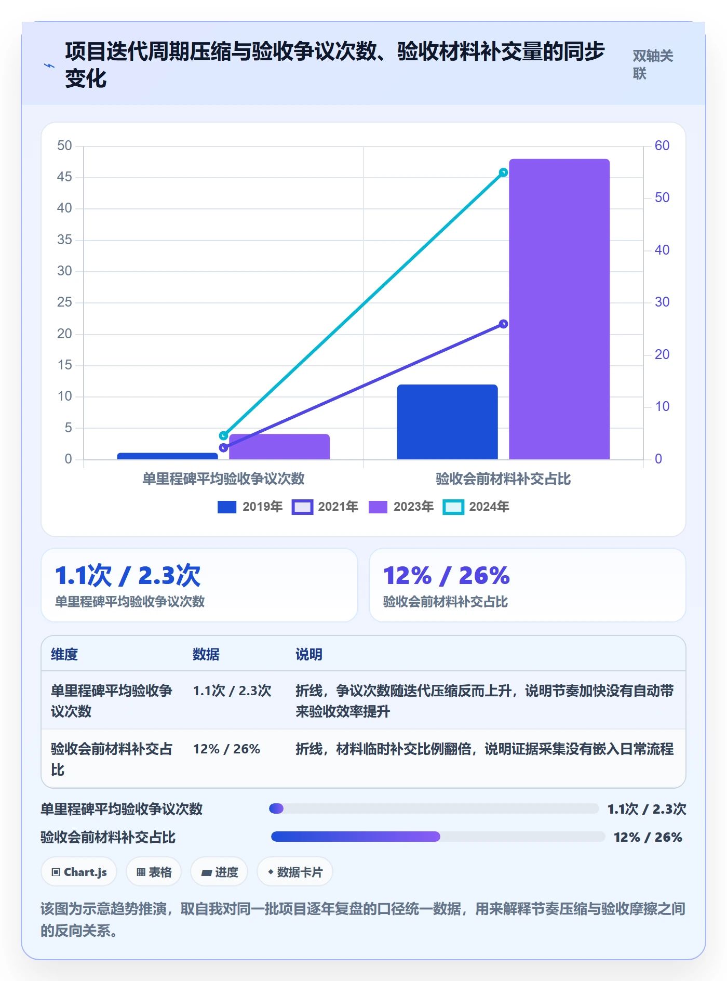Click the 表格 tag chip
The image size is (727, 981).
[x=154, y=871]
